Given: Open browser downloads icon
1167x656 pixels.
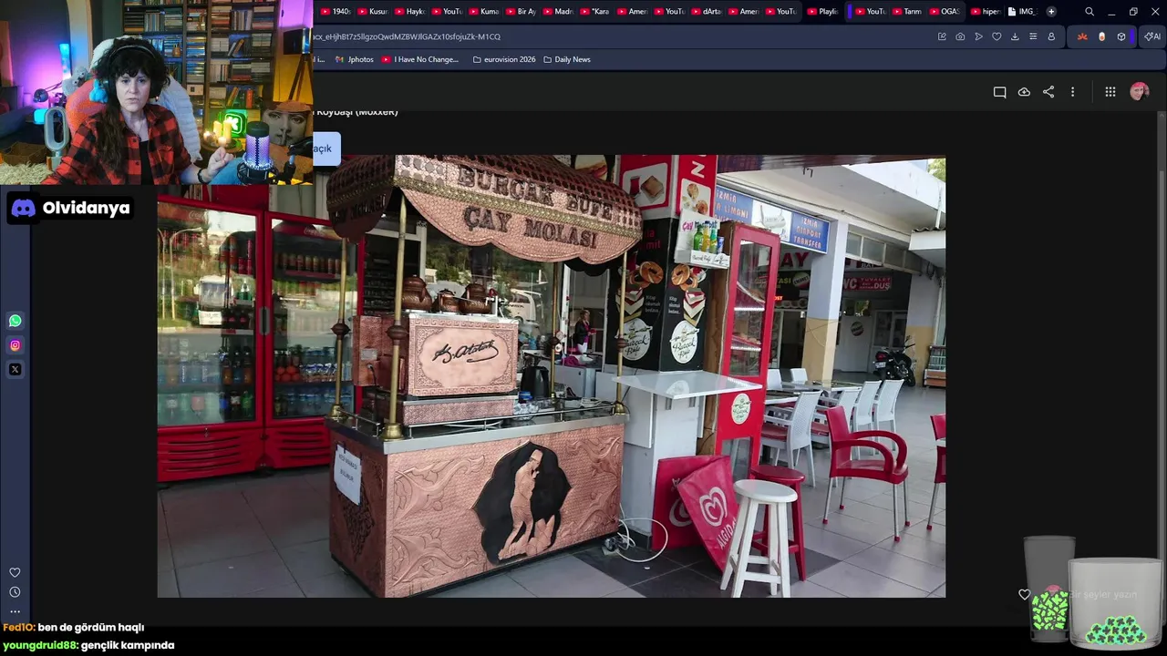Looking at the screenshot, I should [1015, 36].
